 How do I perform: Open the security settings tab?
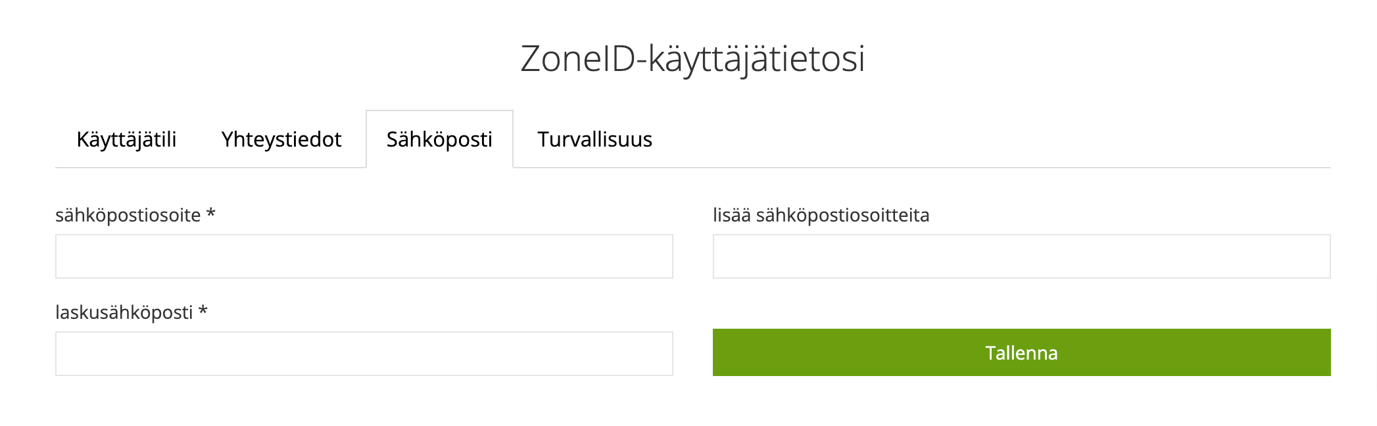point(594,139)
